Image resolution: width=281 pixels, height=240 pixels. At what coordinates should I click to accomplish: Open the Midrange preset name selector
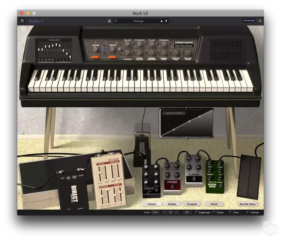click(x=138, y=21)
